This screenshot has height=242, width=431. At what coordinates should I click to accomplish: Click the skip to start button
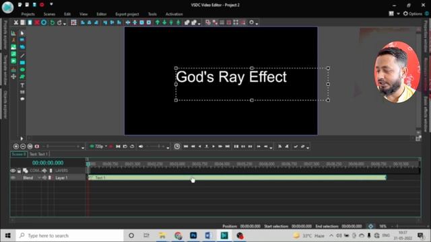click(186, 147)
